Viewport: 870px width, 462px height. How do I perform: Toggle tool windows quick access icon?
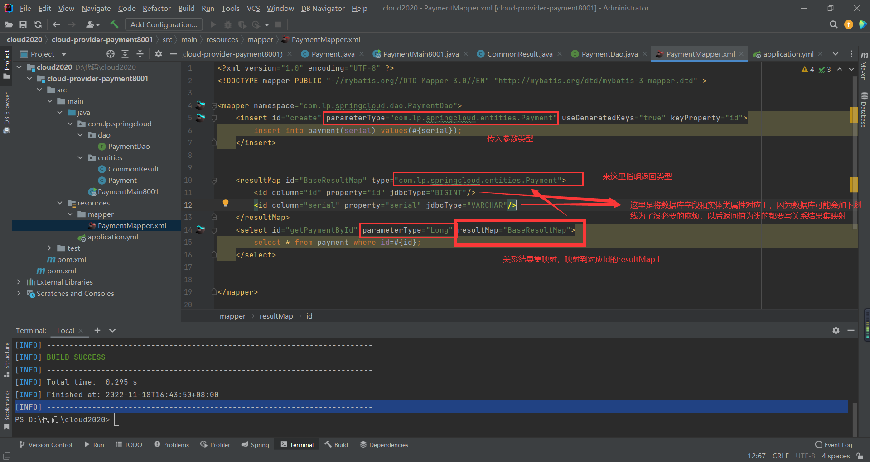coord(7,456)
